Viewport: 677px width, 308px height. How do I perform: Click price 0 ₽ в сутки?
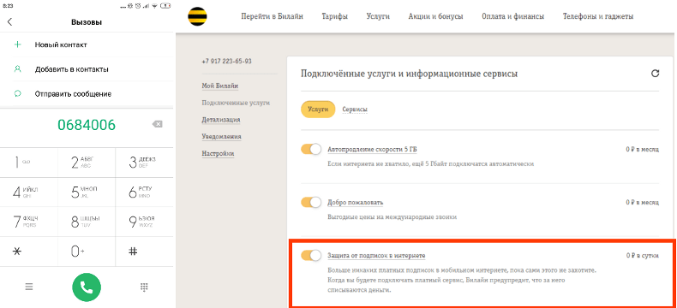[x=643, y=256]
